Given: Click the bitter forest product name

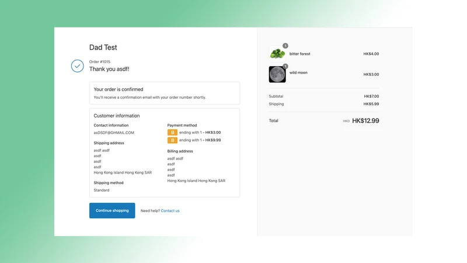Looking at the screenshot, I should pos(300,54).
